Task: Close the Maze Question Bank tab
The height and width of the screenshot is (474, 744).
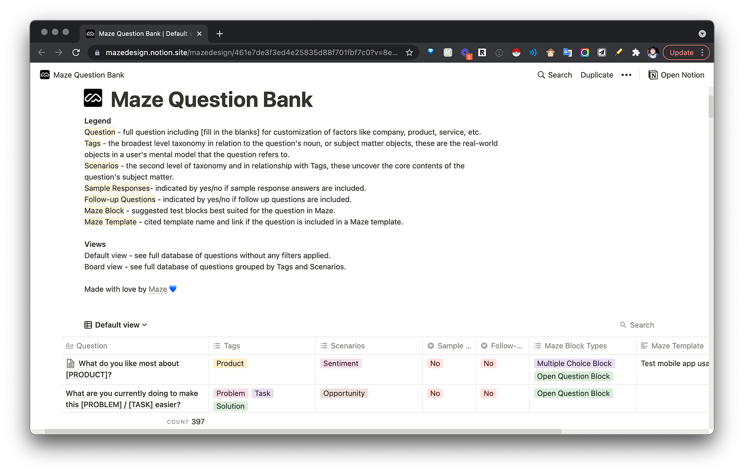Action: point(199,34)
